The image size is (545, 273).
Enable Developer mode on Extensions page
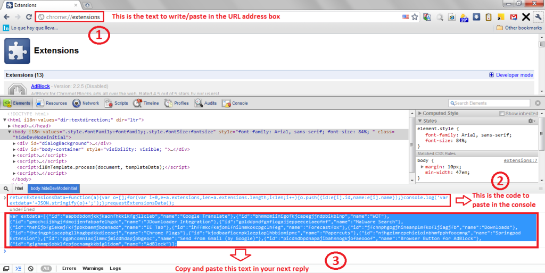(511, 75)
